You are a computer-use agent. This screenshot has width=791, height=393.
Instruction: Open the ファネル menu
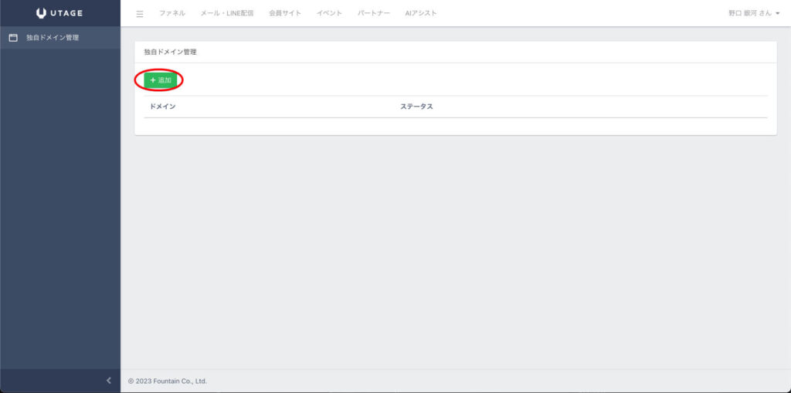pos(172,13)
